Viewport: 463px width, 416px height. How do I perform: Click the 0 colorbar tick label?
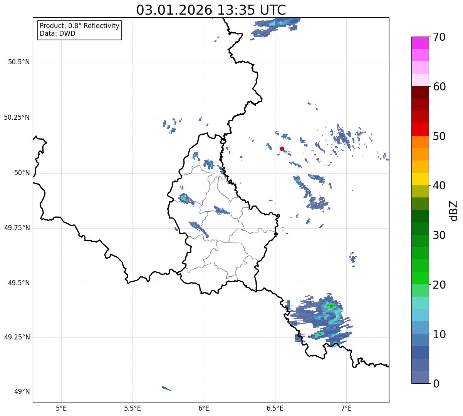436,383
